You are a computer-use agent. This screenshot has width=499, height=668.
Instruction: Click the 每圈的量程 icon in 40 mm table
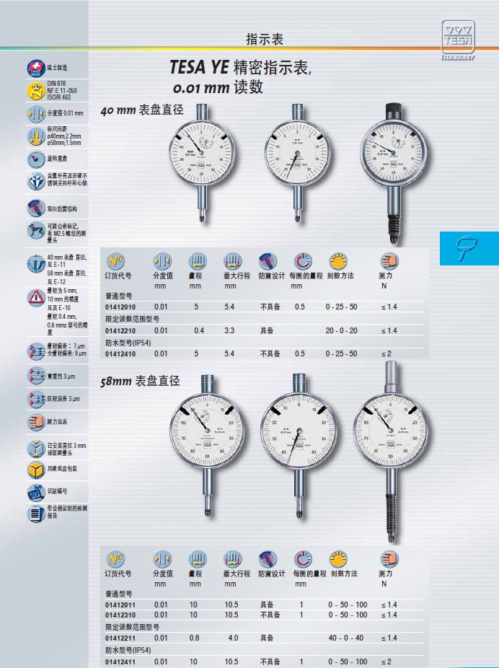303,260
